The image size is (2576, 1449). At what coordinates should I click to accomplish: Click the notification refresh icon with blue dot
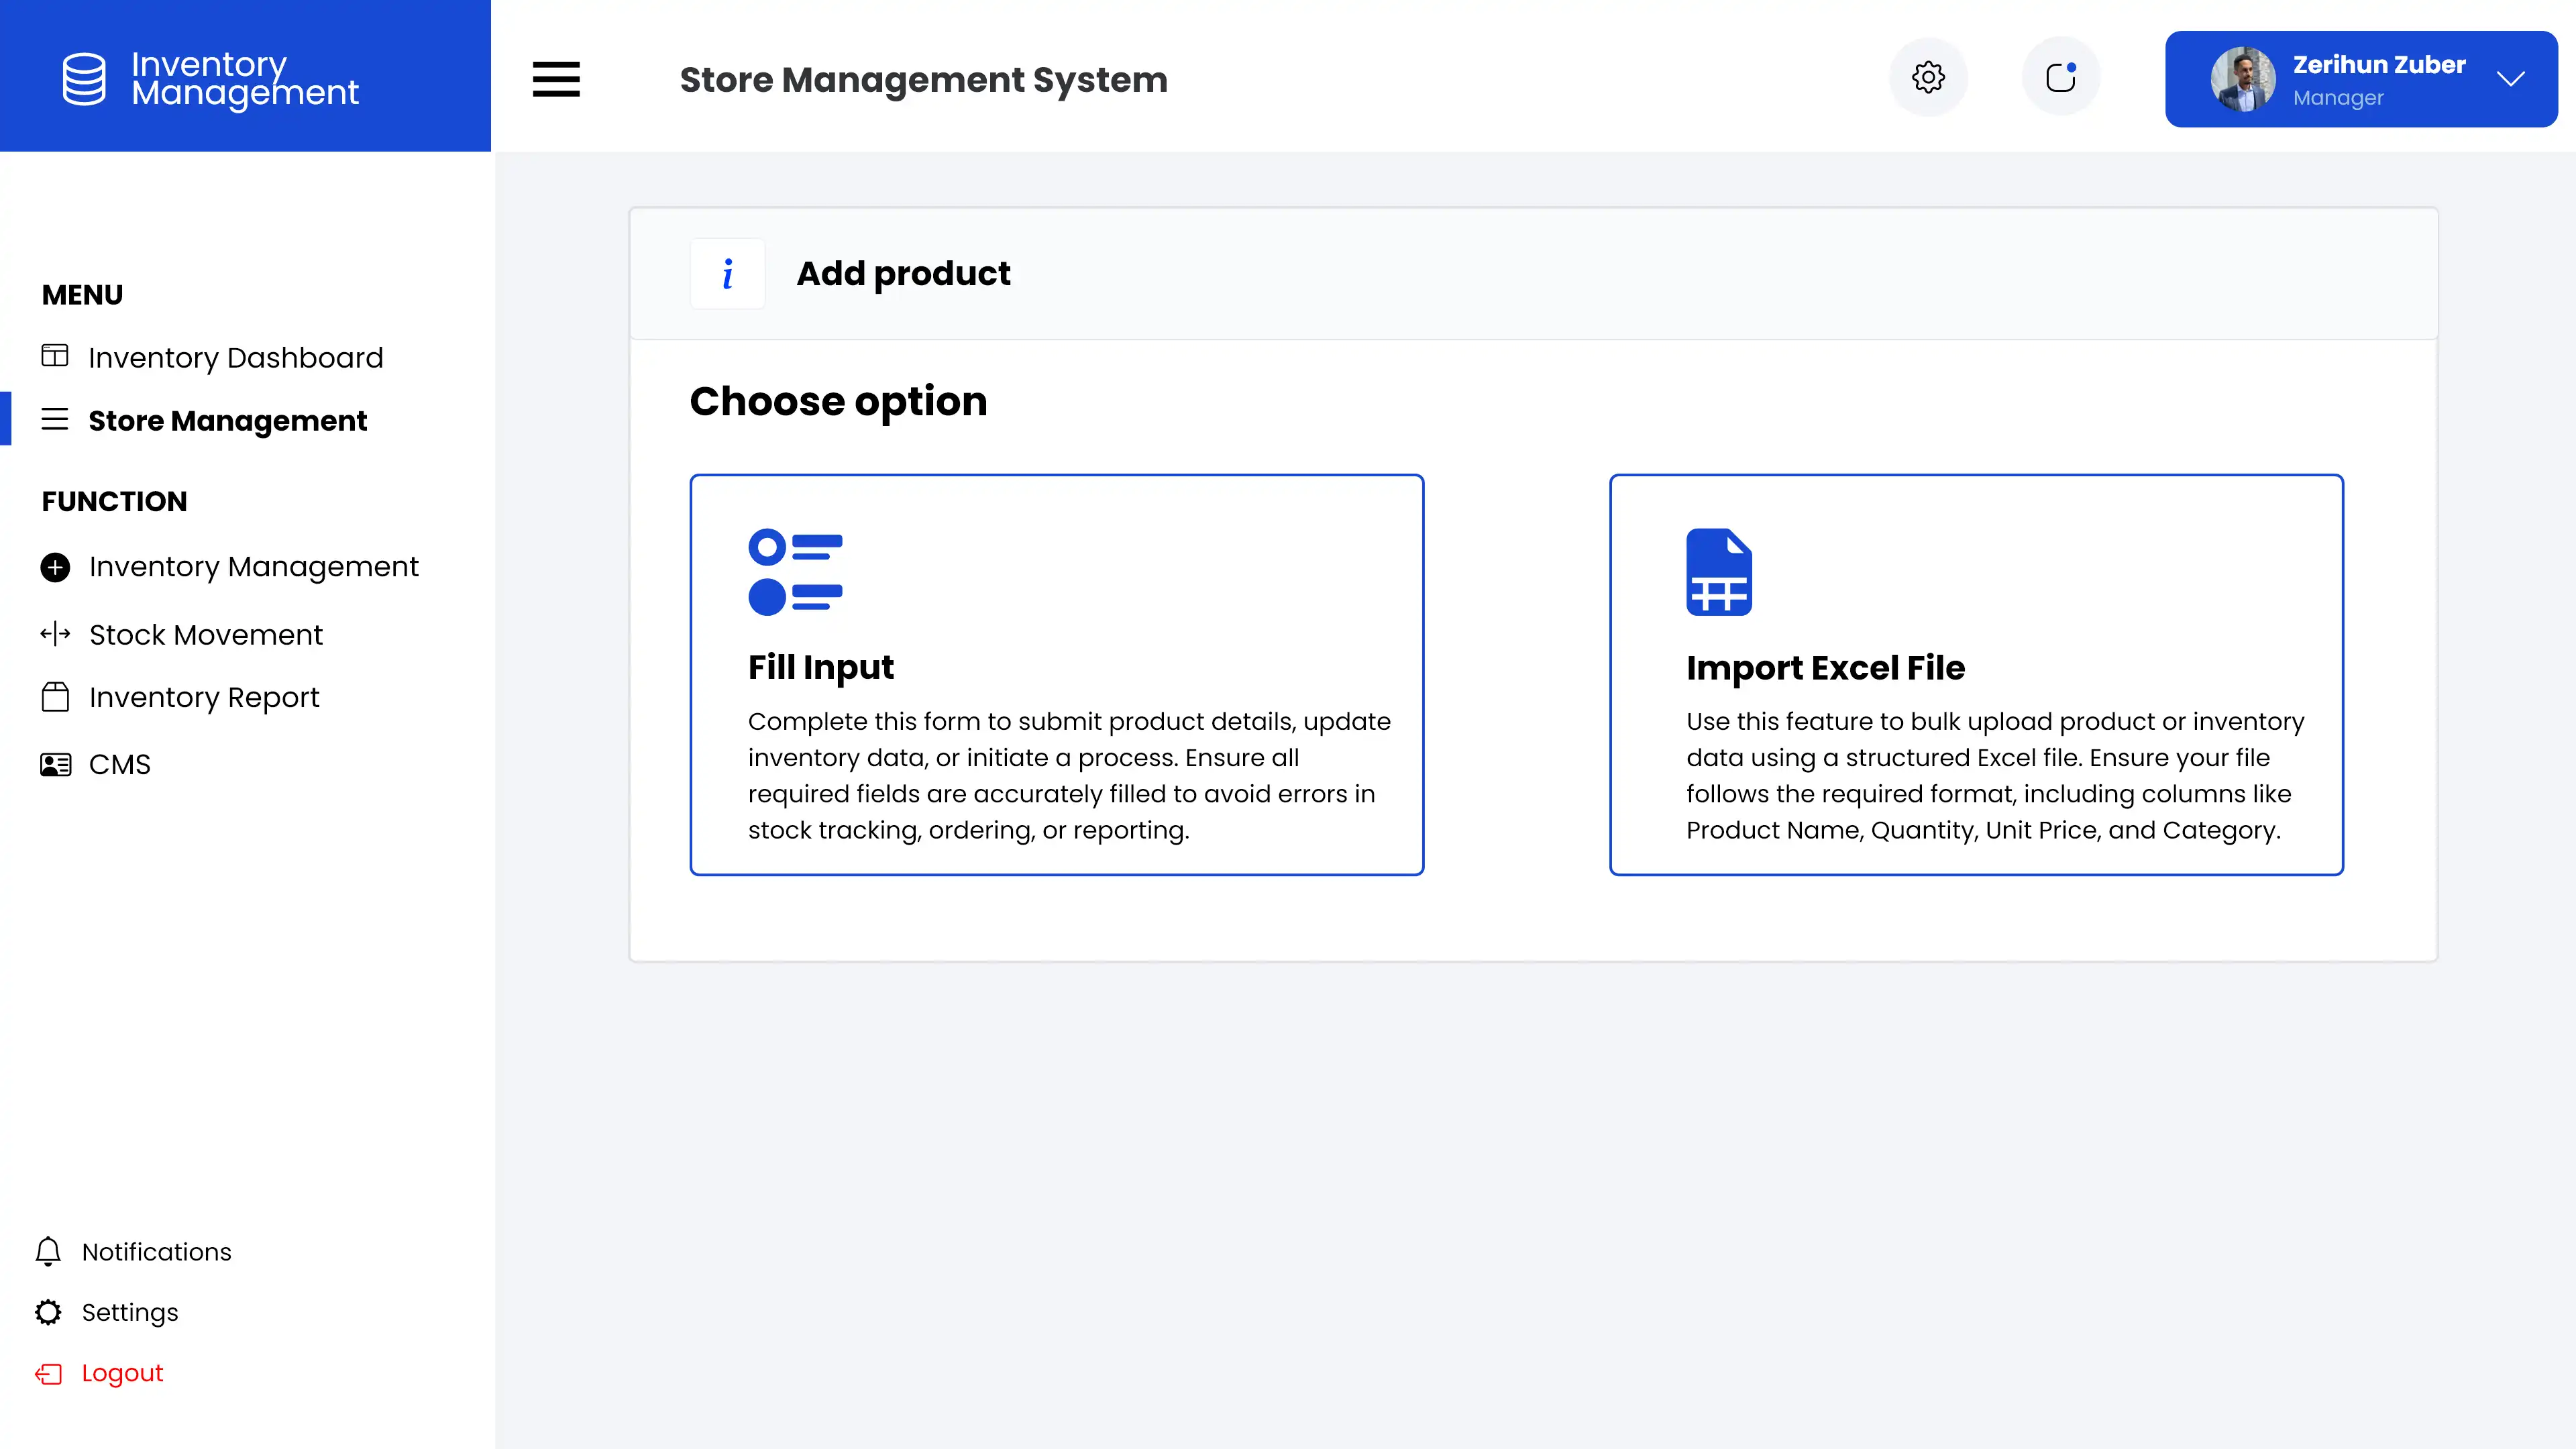[2061, 77]
